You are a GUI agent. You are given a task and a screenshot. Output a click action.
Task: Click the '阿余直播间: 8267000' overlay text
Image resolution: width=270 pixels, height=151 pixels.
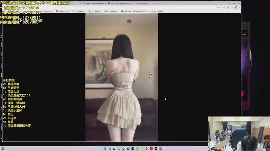tap(20, 22)
